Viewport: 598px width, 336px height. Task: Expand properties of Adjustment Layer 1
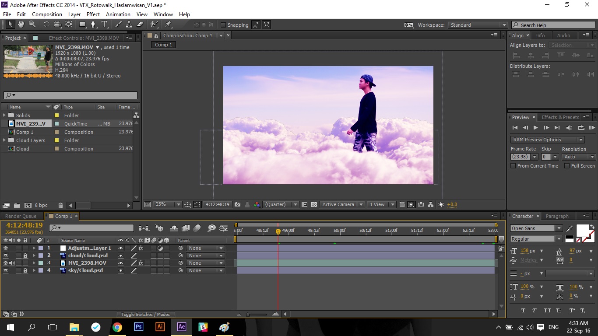(34, 248)
